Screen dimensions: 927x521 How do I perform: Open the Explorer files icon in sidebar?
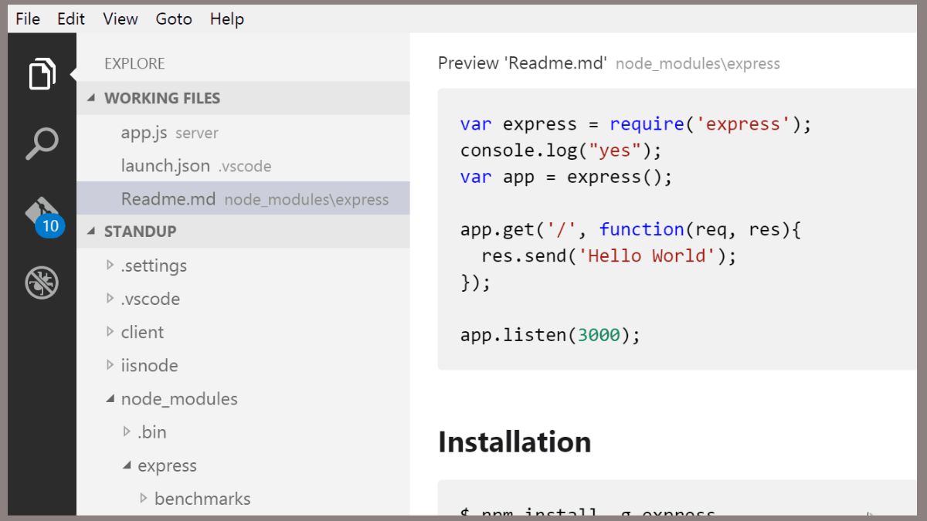pos(42,75)
